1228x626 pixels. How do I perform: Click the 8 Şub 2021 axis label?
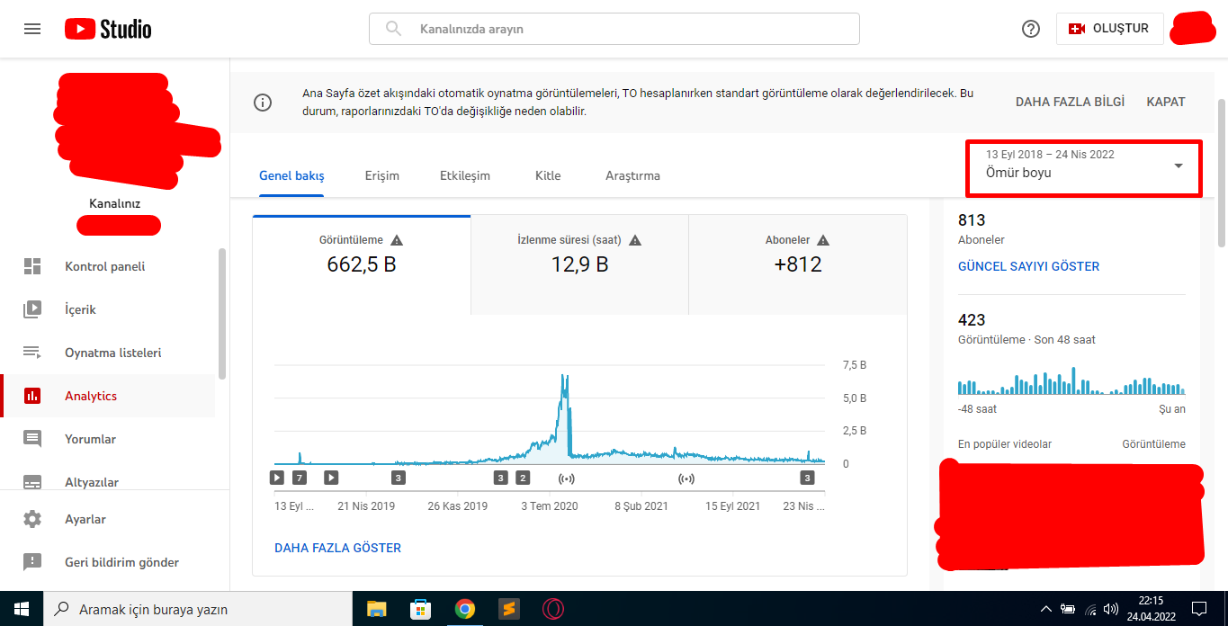tap(641, 506)
